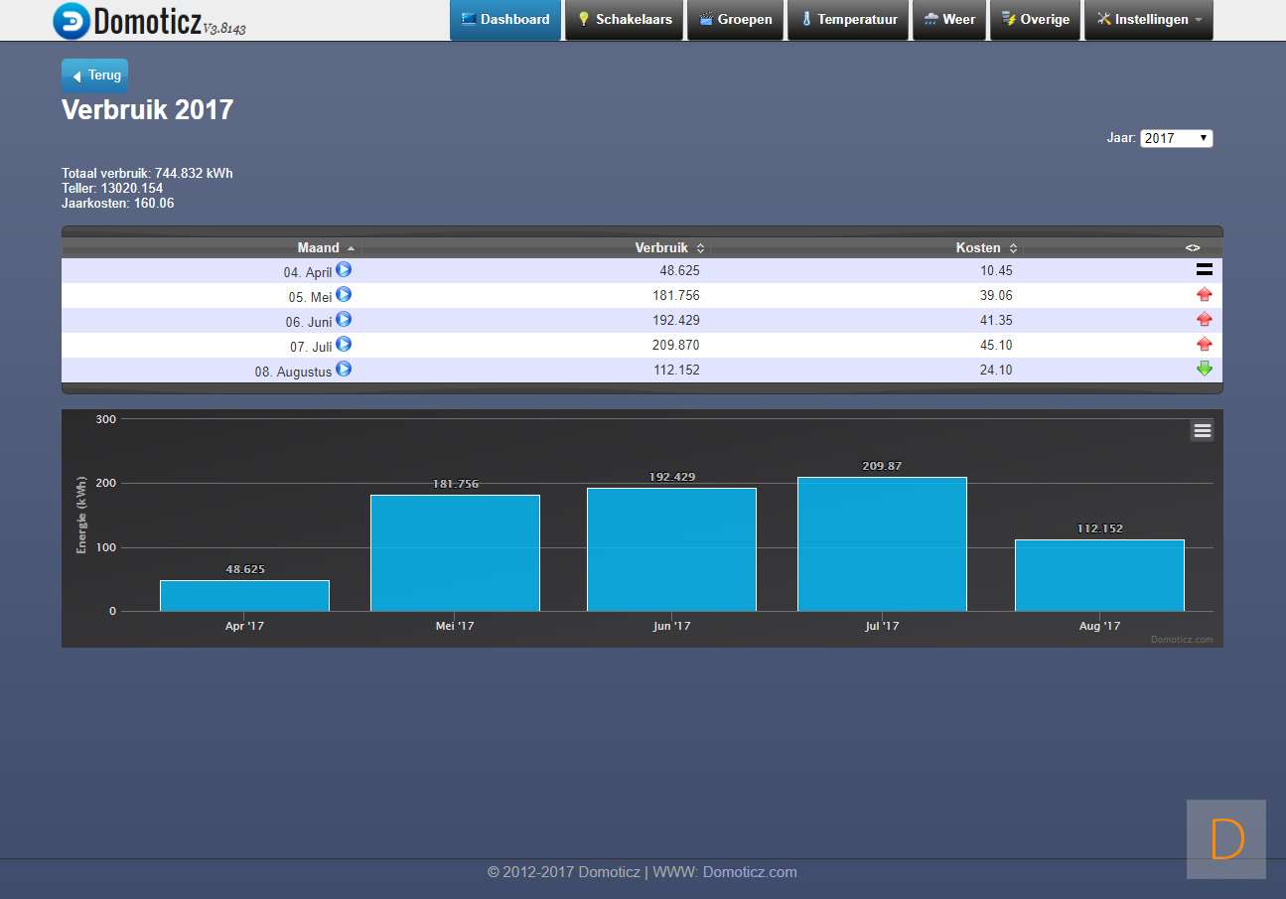Click the blue arrow beside Juli
Screen dimensions: 1286x899
[x=344, y=345]
